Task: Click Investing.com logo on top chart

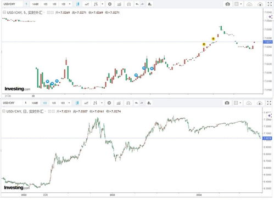Action: 18,89
